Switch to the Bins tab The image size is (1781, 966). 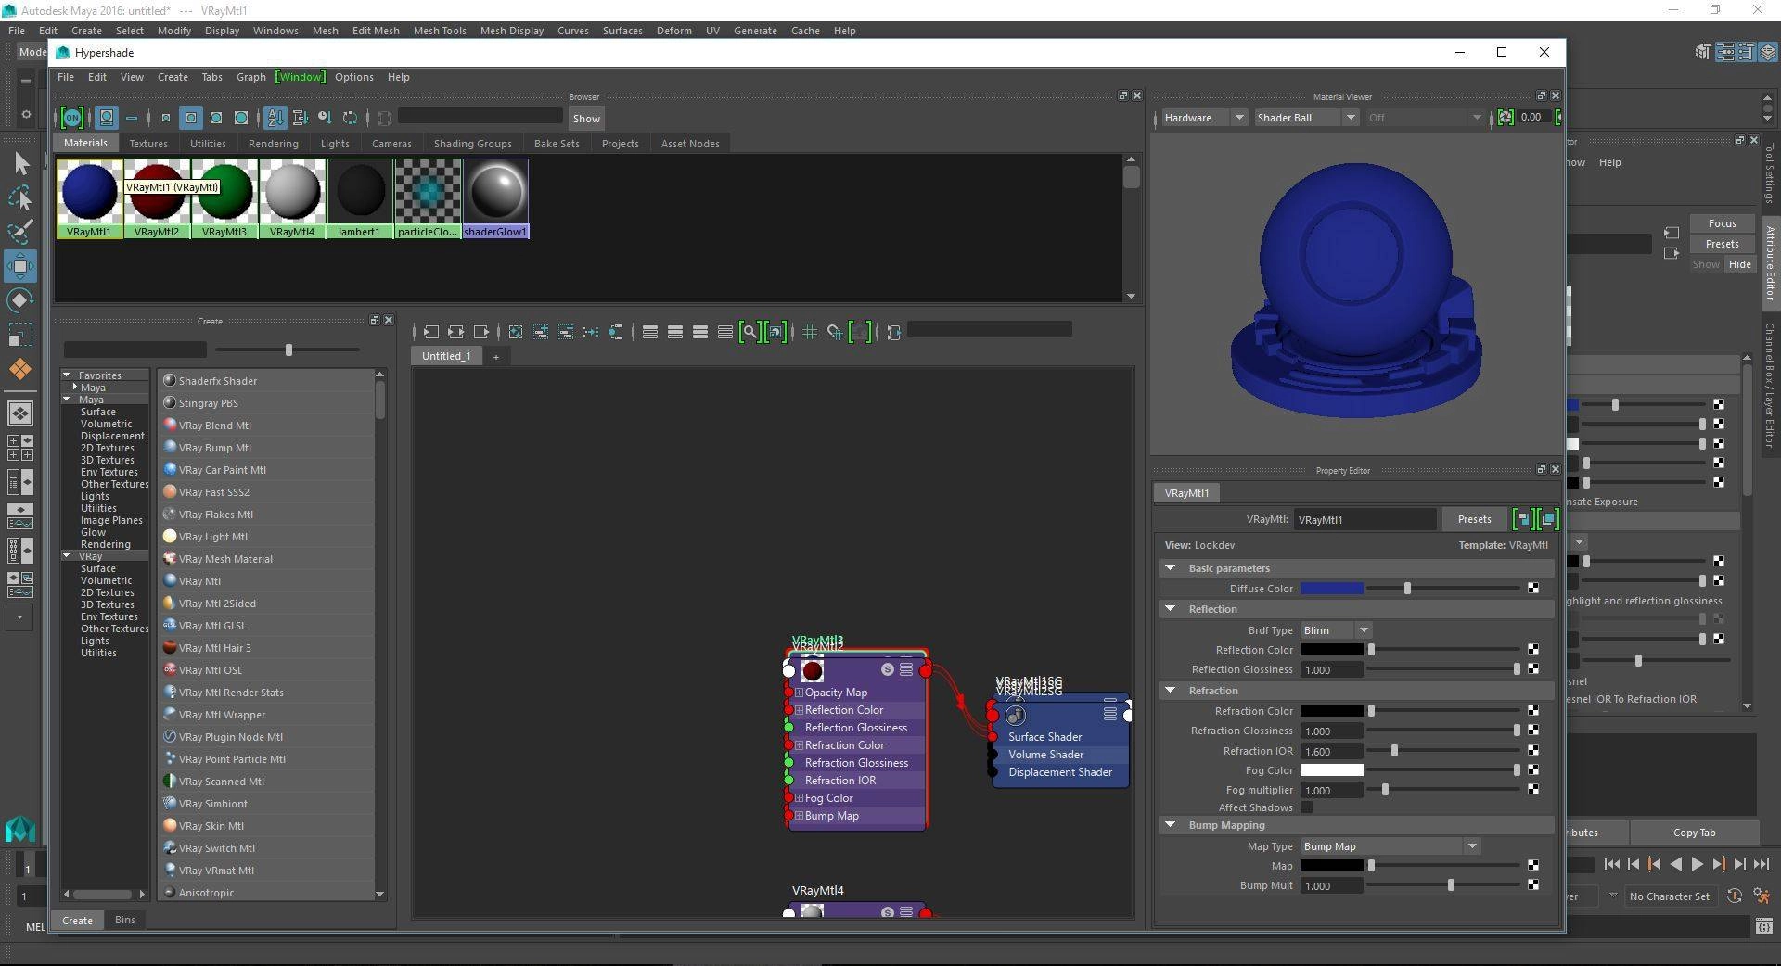pyautogui.click(x=124, y=920)
